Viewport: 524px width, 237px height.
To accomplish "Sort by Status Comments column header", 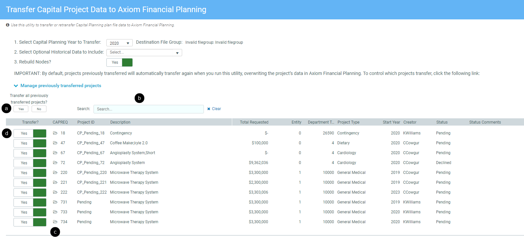I will click(485, 122).
